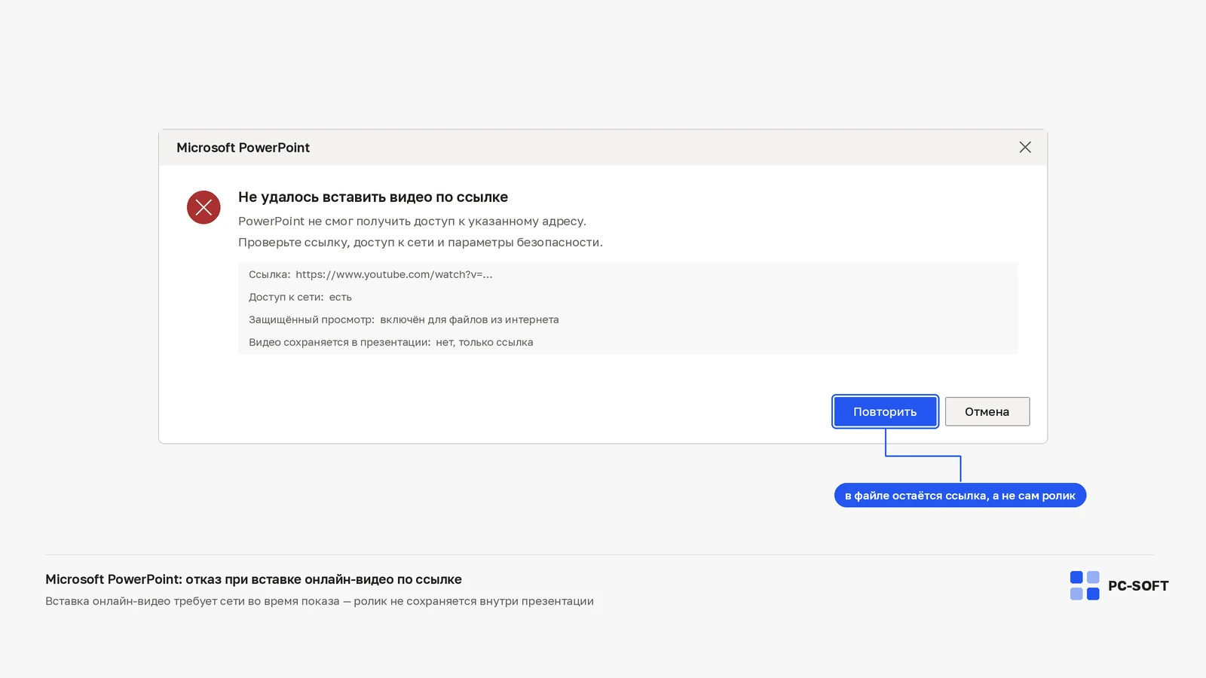Screen dimensions: 1206x678
Task: Click the text 'Проверьте ссылку, доступ к сети'
Action: (x=336, y=243)
